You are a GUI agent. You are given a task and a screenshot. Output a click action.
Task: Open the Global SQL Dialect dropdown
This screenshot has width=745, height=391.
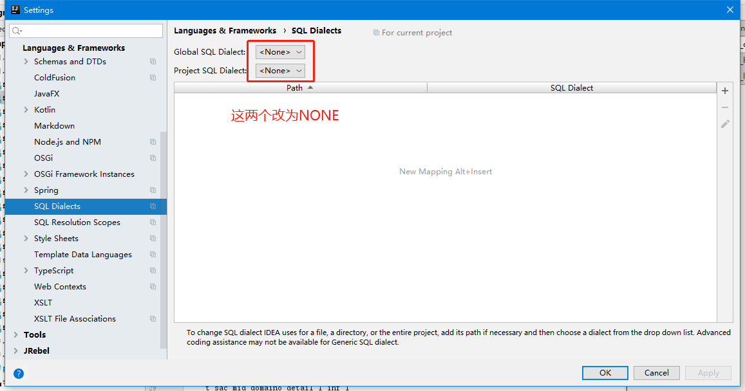point(280,52)
